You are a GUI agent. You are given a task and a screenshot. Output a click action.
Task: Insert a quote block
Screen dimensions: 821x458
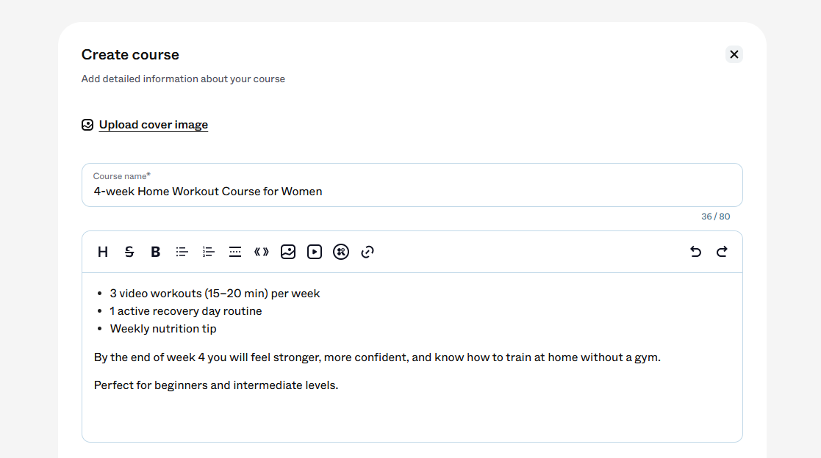click(261, 252)
